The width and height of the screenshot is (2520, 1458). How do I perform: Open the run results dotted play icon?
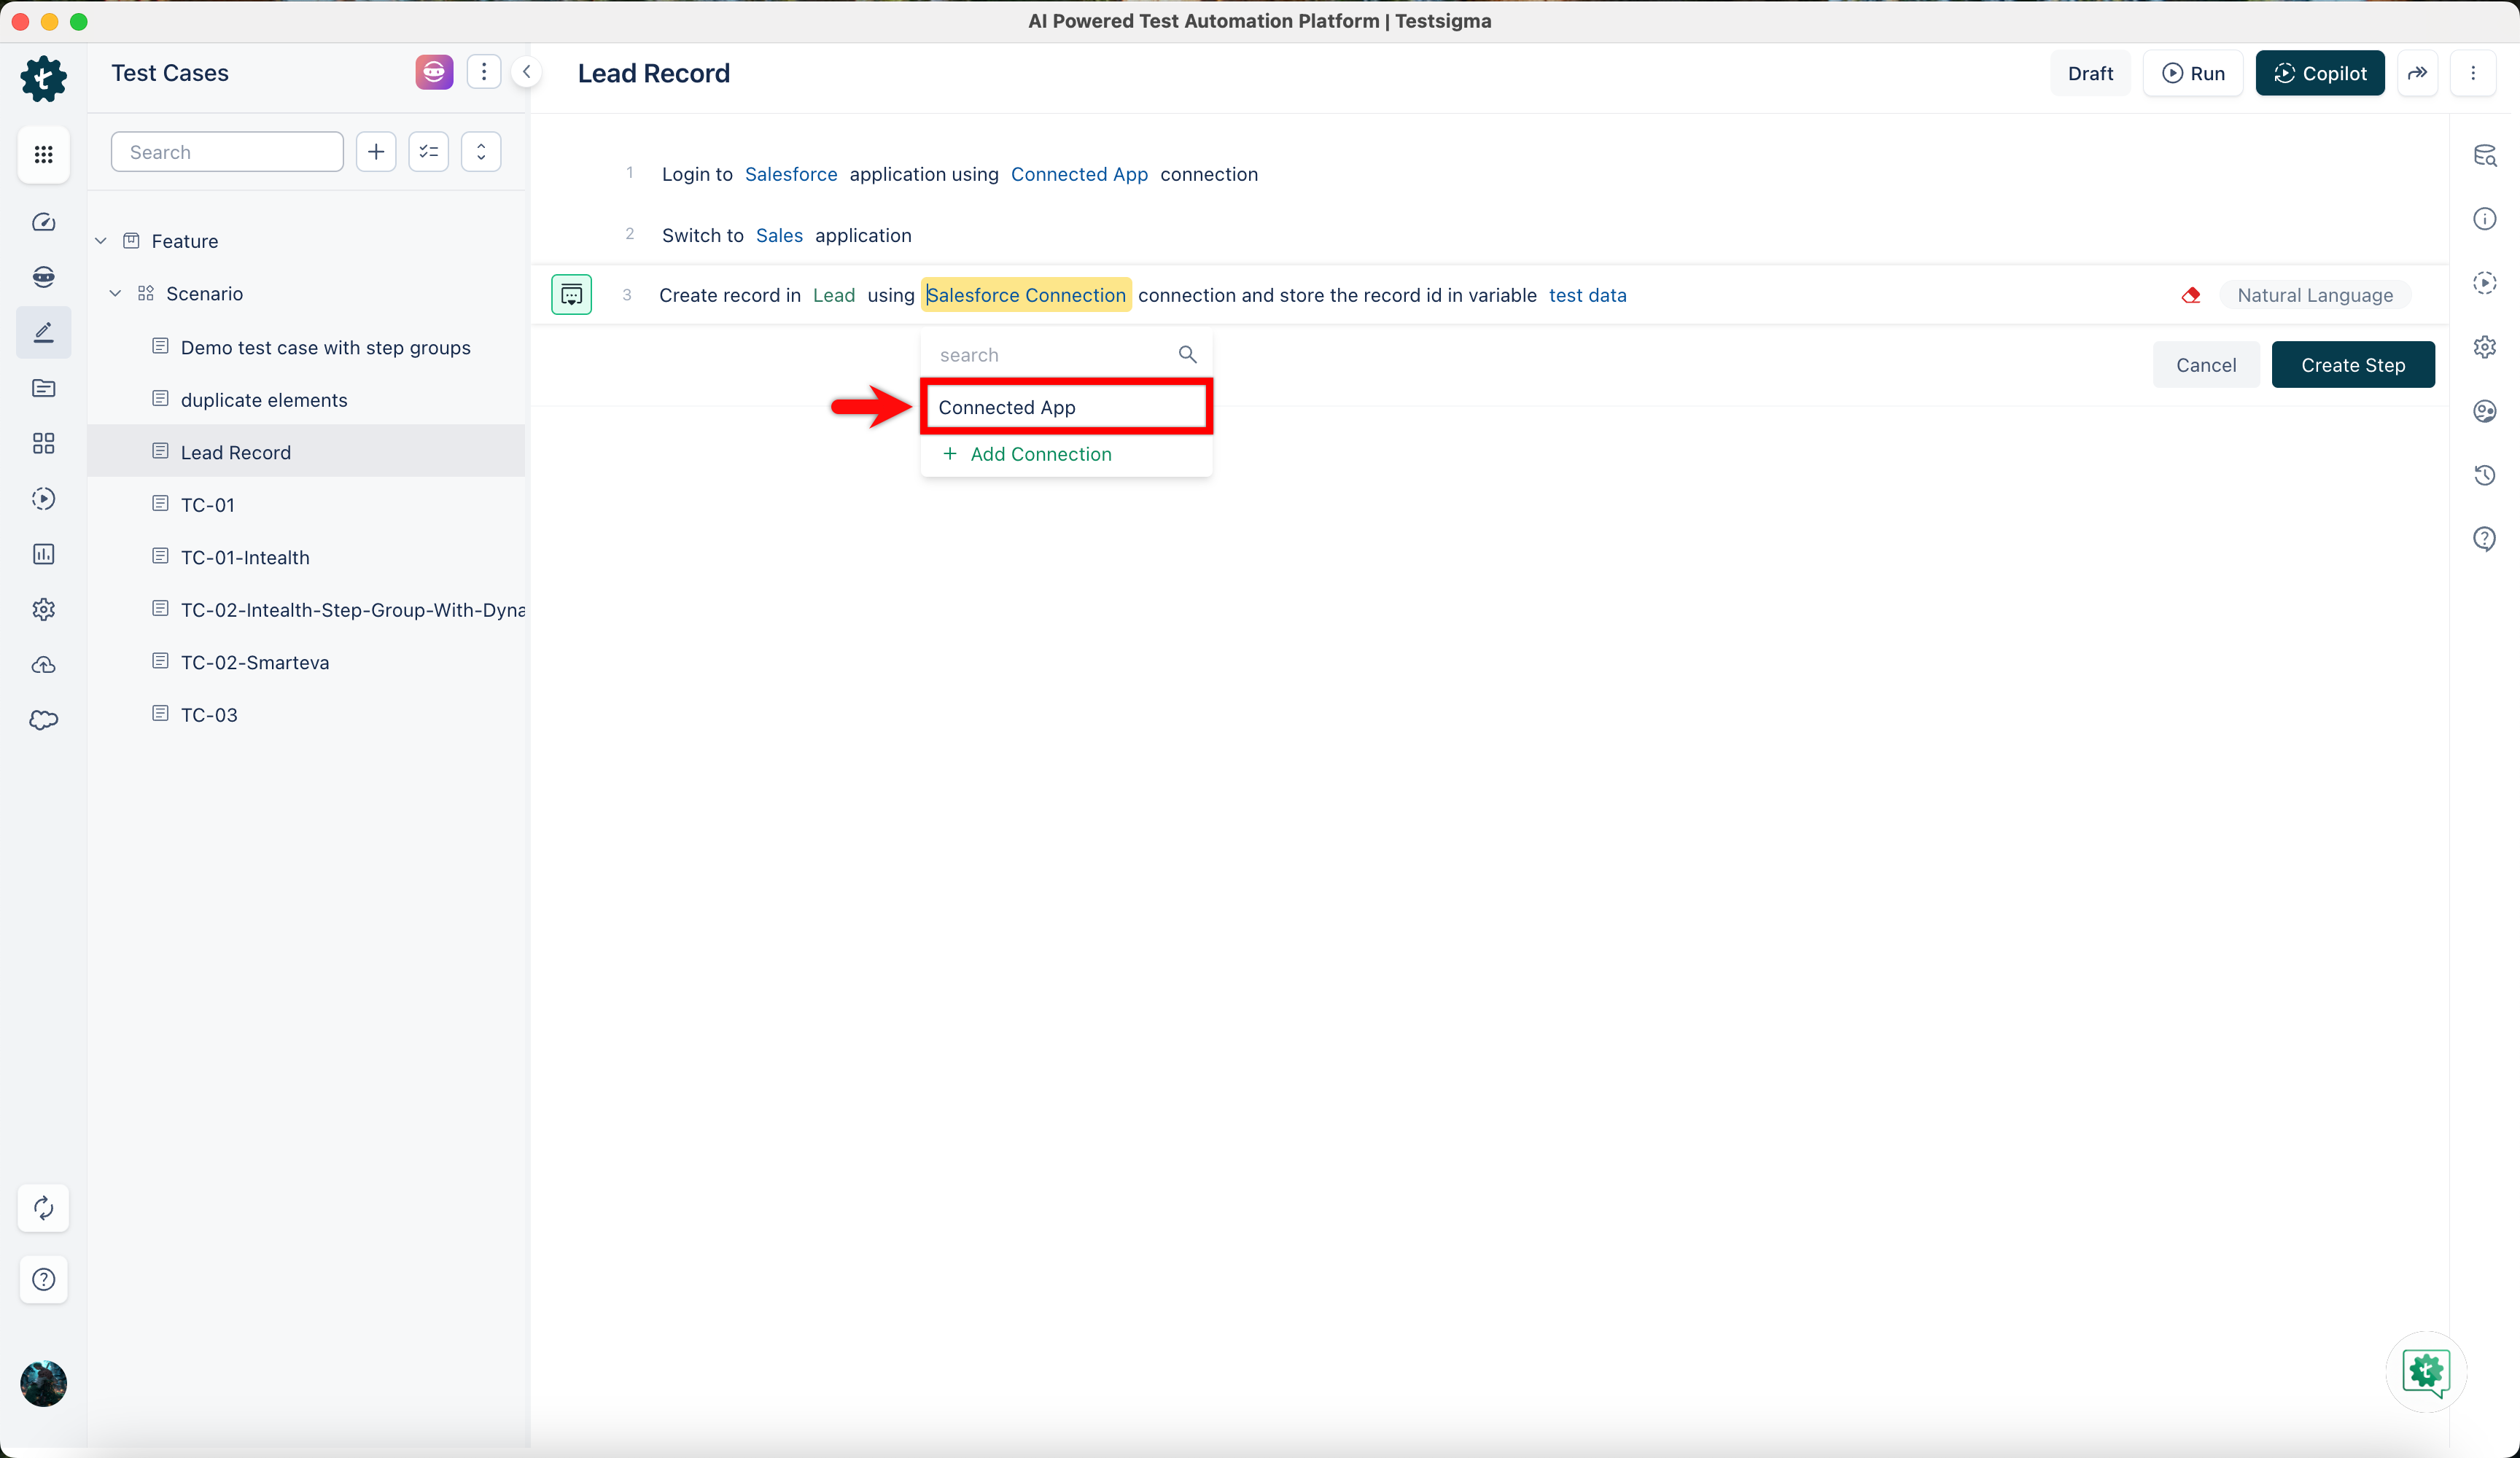(x=2484, y=283)
